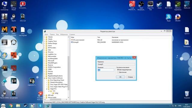Click the GeForce Experience desktop icon
Viewport: 192px width, 108px height.
pyautogui.click(x=178, y=6)
